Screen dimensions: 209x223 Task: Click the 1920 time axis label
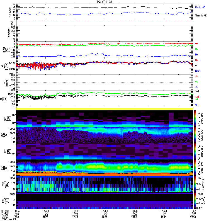tap(134, 217)
